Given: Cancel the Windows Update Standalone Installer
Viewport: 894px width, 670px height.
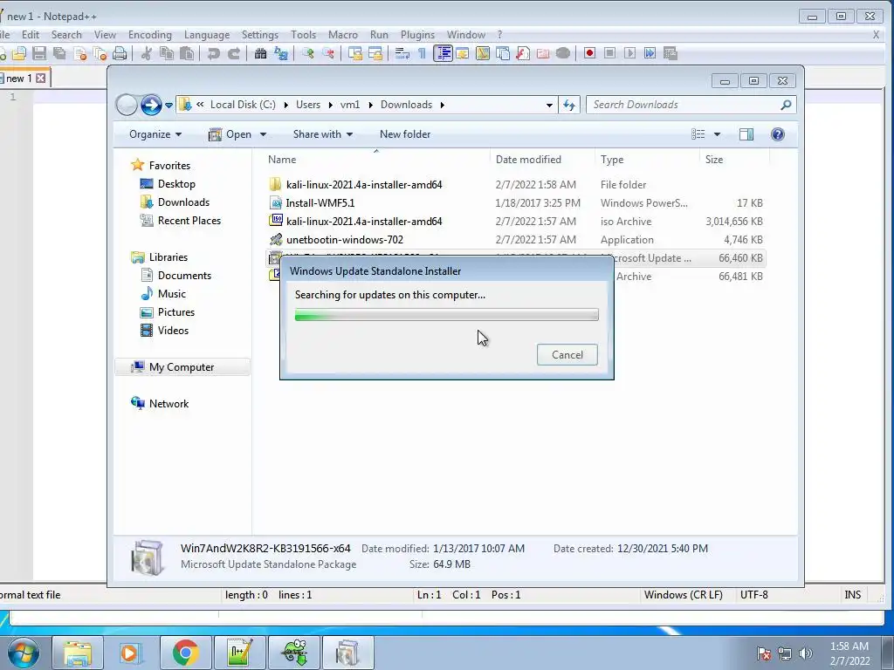Looking at the screenshot, I should point(567,355).
